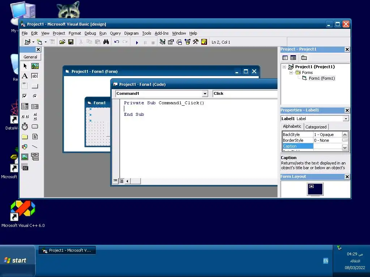Select the Caption property row
Viewport: 370px width, 277px height.
(x=312, y=146)
